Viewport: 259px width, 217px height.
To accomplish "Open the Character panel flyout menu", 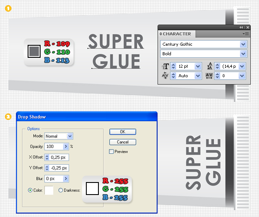I will [x=246, y=34].
